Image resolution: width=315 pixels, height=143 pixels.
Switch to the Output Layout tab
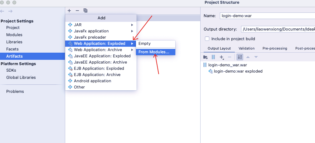click(x=219, y=48)
